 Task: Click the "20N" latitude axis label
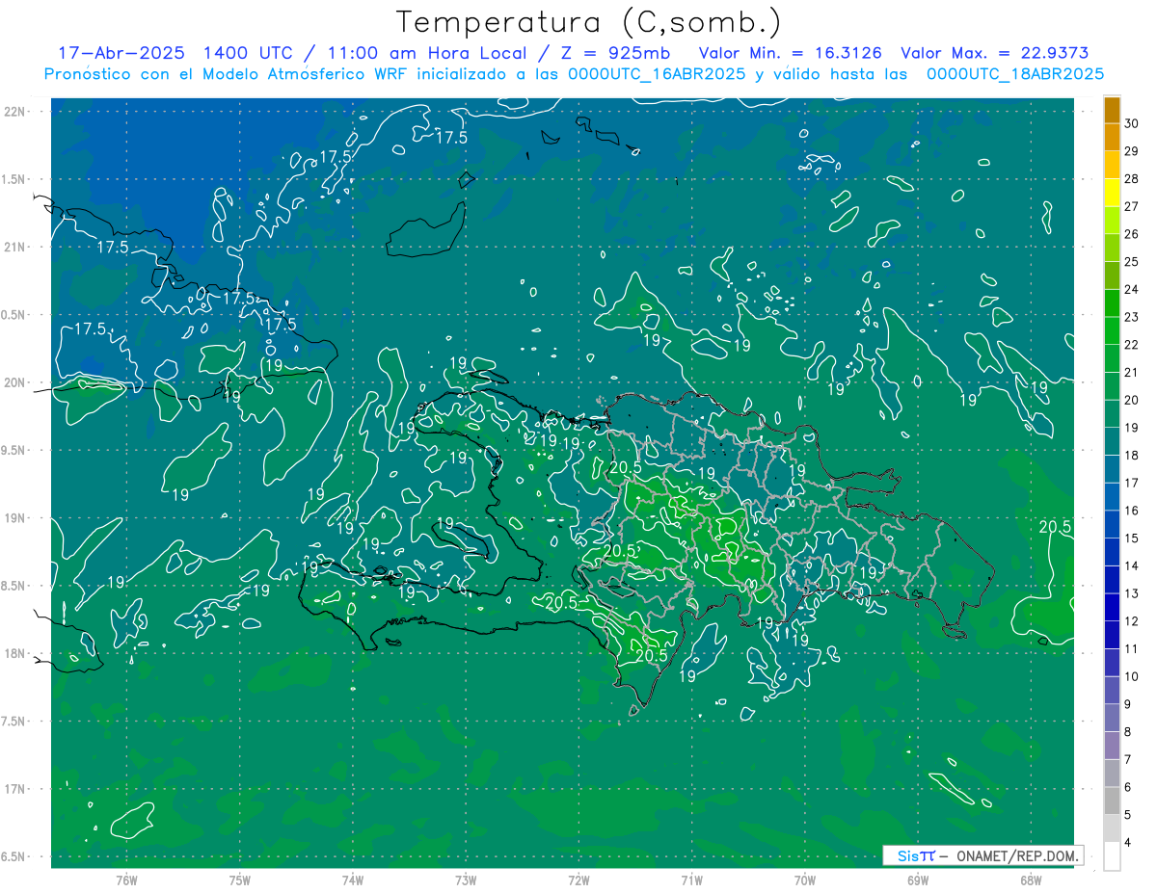[x=14, y=382]
